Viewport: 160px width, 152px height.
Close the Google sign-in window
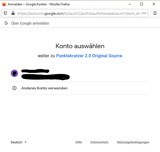click(x=154, y=4)
